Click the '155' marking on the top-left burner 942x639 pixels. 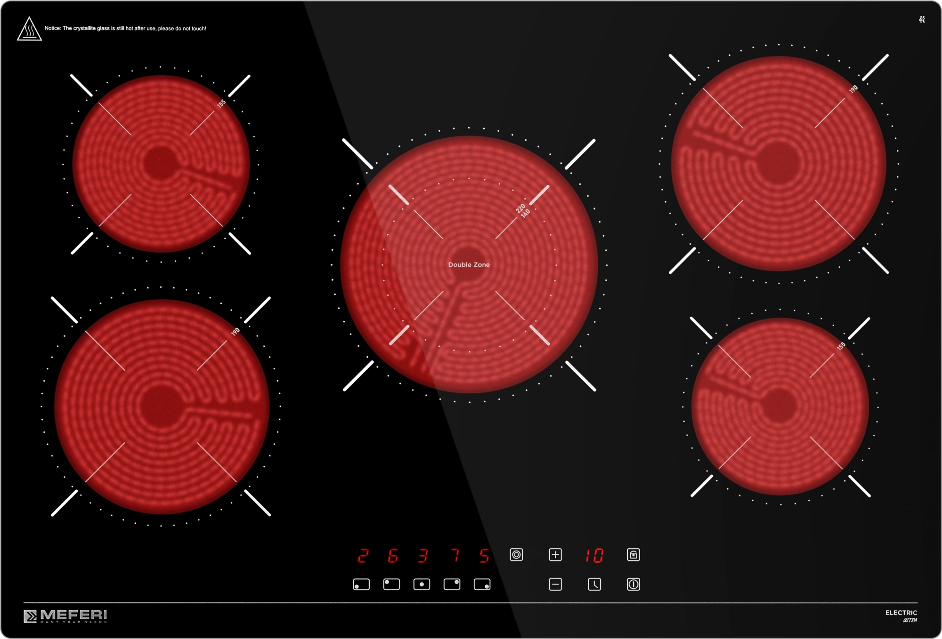click(221, 103)
